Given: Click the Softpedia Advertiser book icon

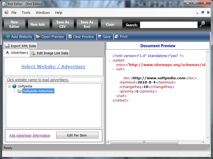Looking at the screenshot, I should (x=19, y=91).
